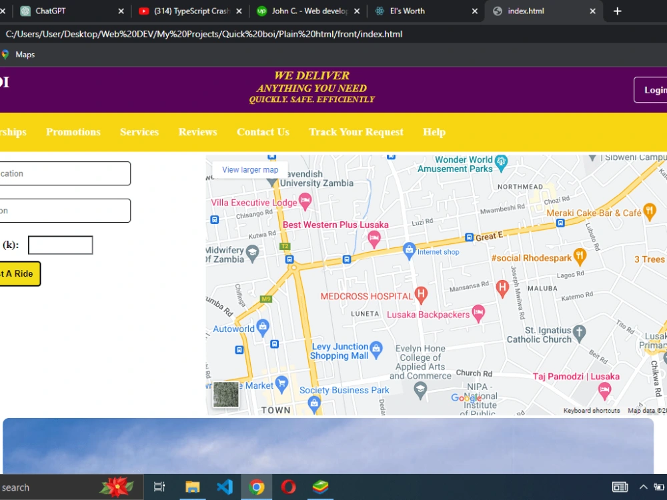Click the Login button
The height and width of the screenshot is (500, 667).
(650, 90)
